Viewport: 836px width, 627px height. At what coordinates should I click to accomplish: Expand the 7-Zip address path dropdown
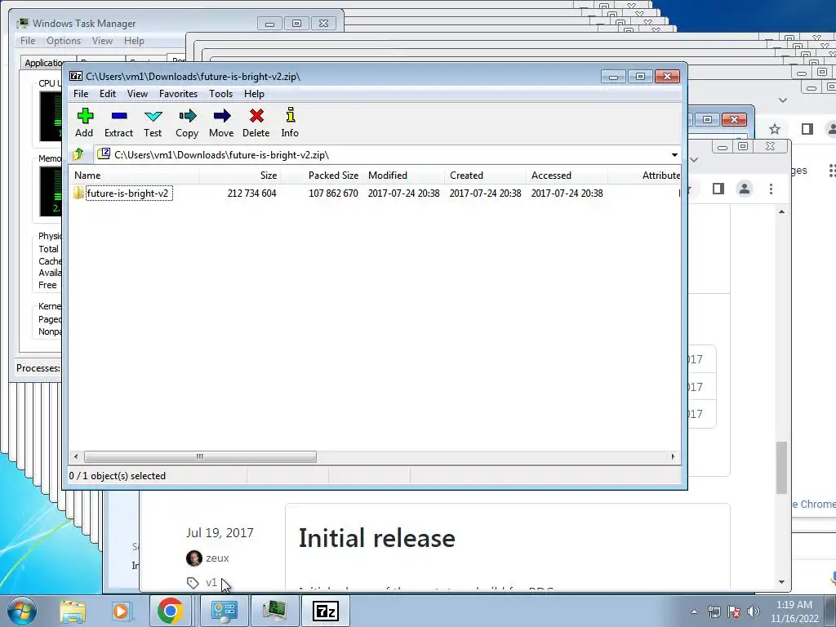674,154
